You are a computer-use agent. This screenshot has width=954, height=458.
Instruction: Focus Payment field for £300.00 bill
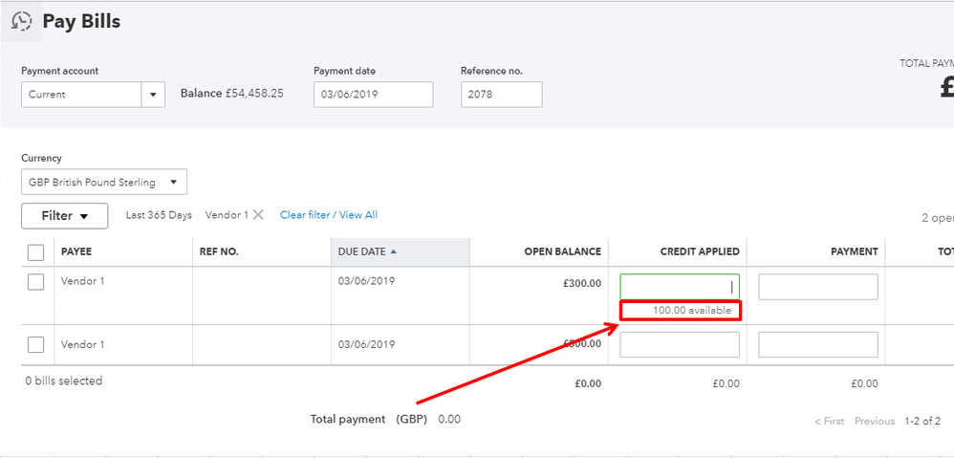pyautogui.click(x=817, y=287)
